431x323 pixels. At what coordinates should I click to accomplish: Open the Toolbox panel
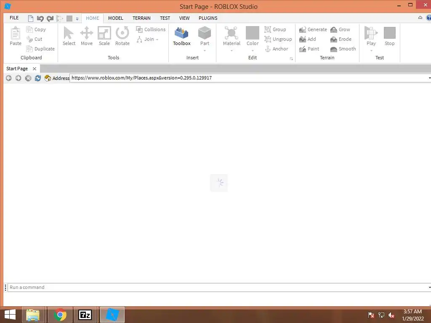(x=182, y=36)
